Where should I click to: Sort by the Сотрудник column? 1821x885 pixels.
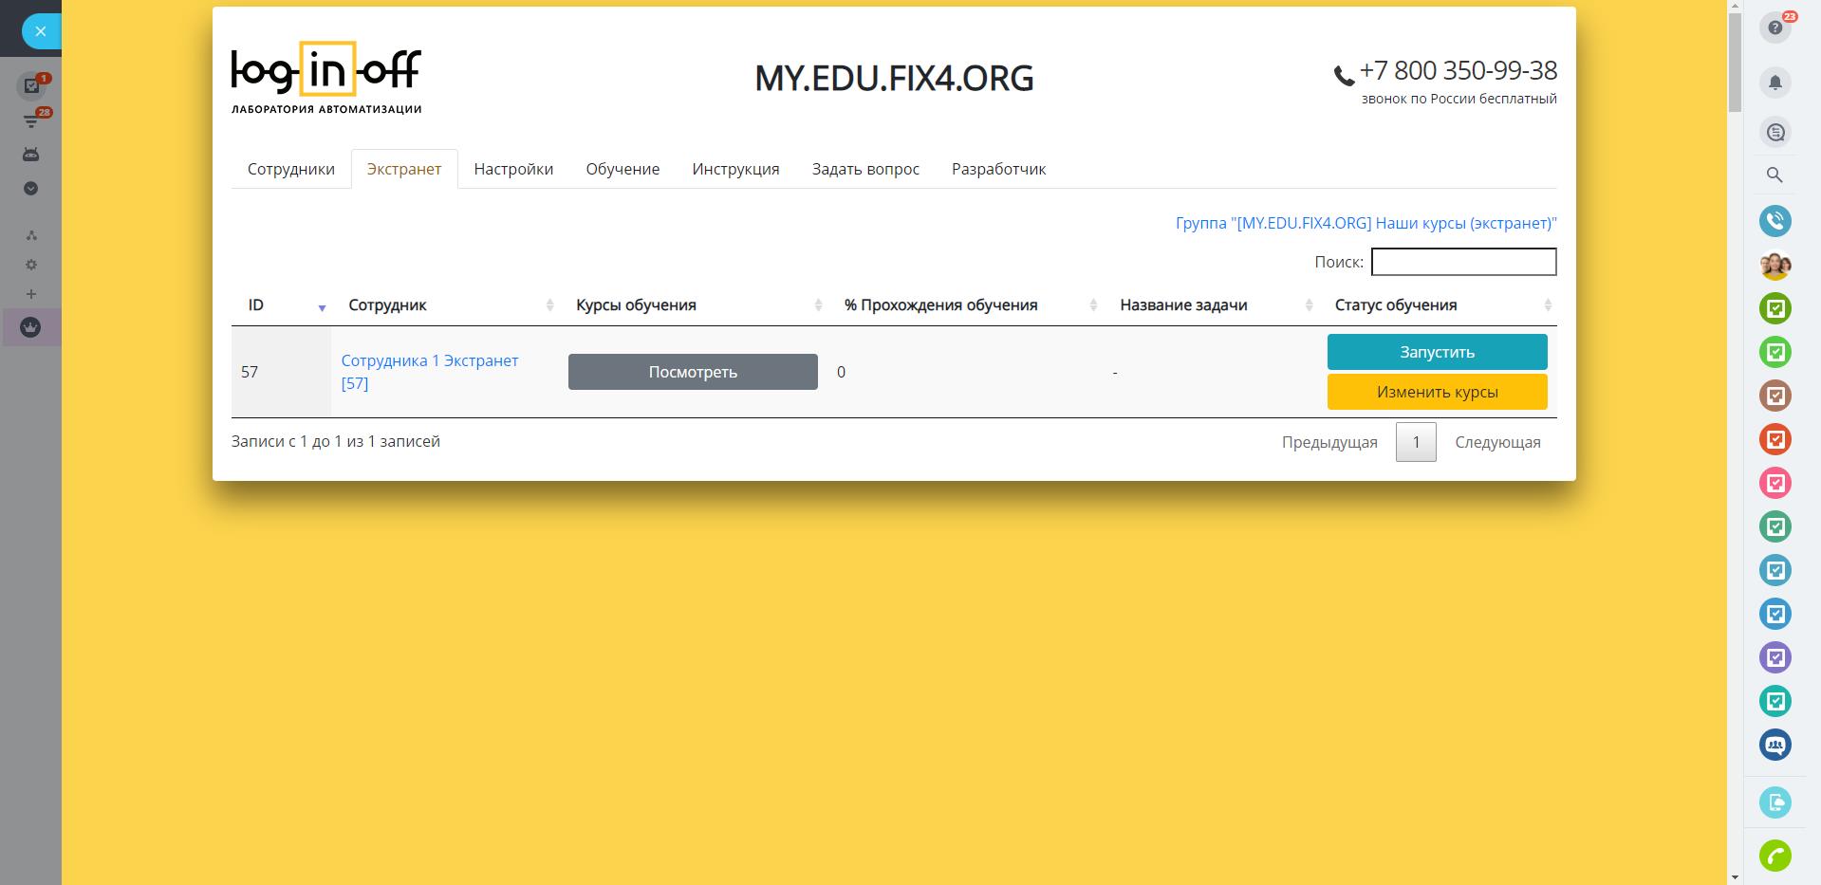click(x=446, y=305)
